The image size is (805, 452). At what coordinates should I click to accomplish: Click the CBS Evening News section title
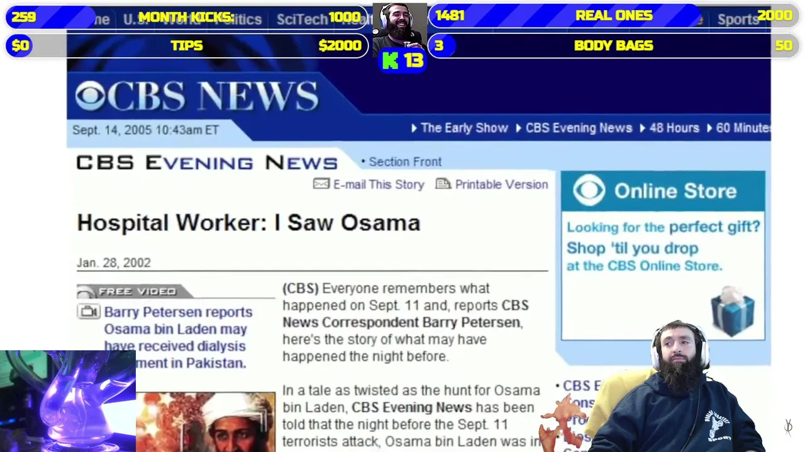point(207,163)
